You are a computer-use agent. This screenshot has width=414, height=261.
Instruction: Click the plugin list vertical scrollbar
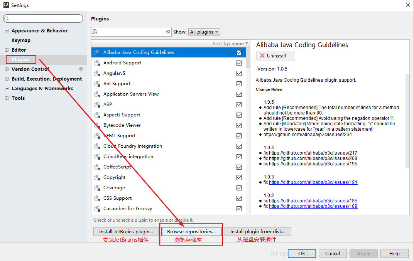pyautogui.click(x=248, y=58)
